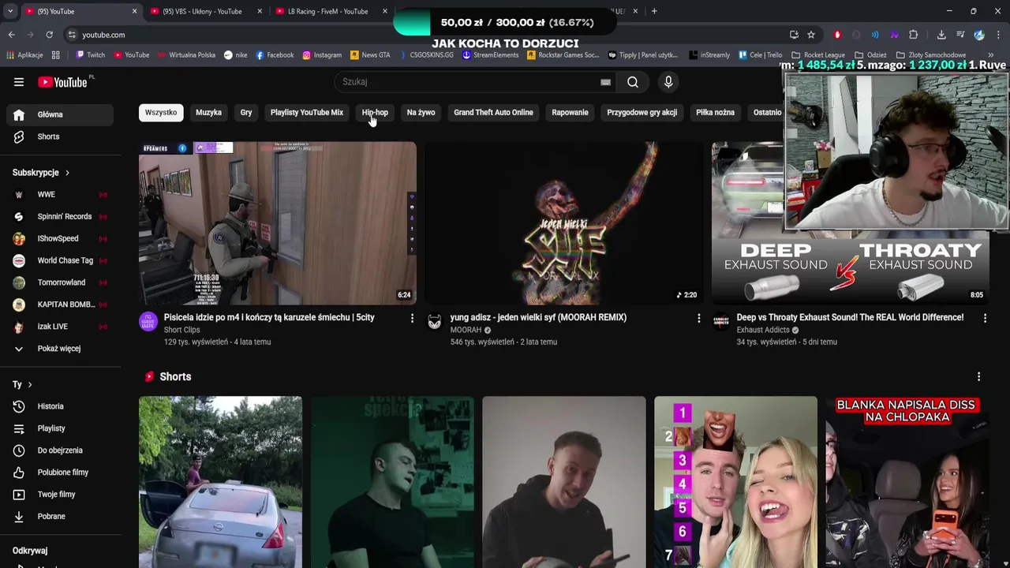Open more options for Deep vs Throaty video

[985, 318]
